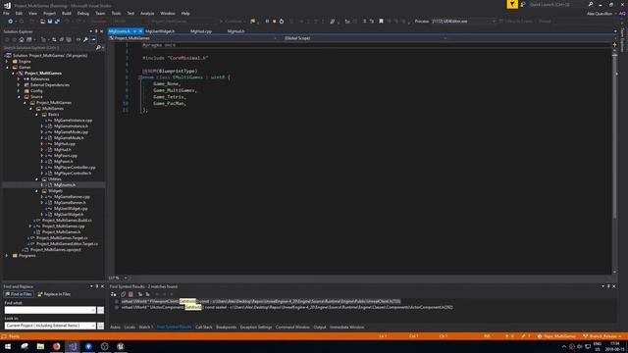Image resolution: width=628 pixels, height=353 pixels.
Task: Open the Output tab
Action: pyautogui.click(x=320, y=327)
